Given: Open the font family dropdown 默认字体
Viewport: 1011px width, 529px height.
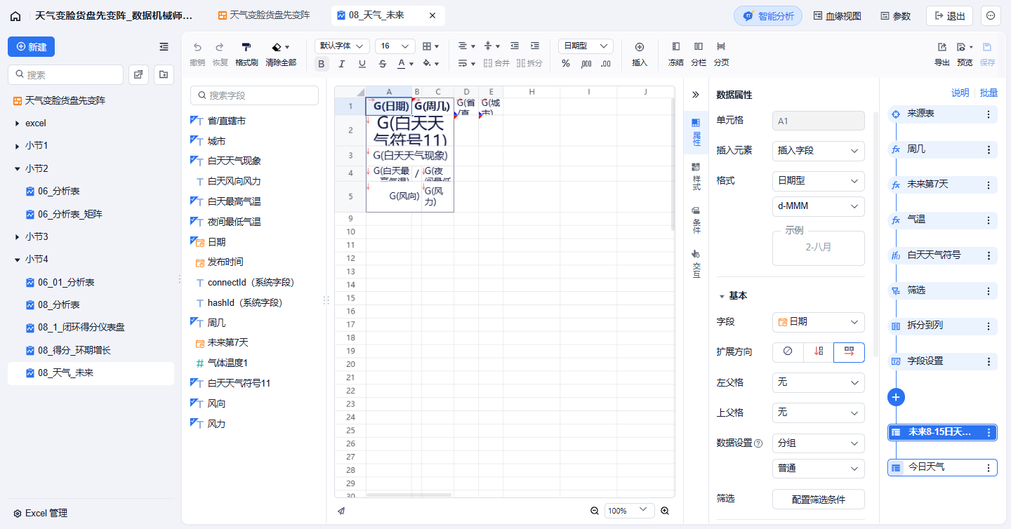Looking at the screenshot, I should [342, 46].
